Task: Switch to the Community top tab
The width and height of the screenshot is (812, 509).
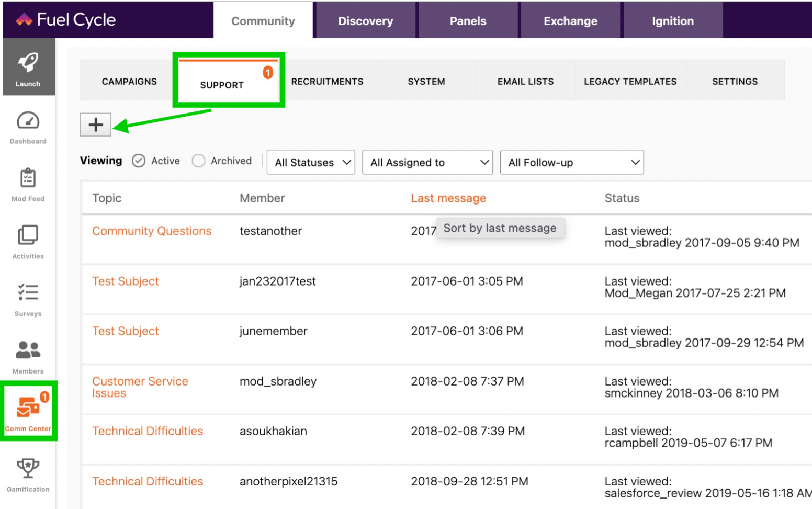Action: click(x=263, y=21)
